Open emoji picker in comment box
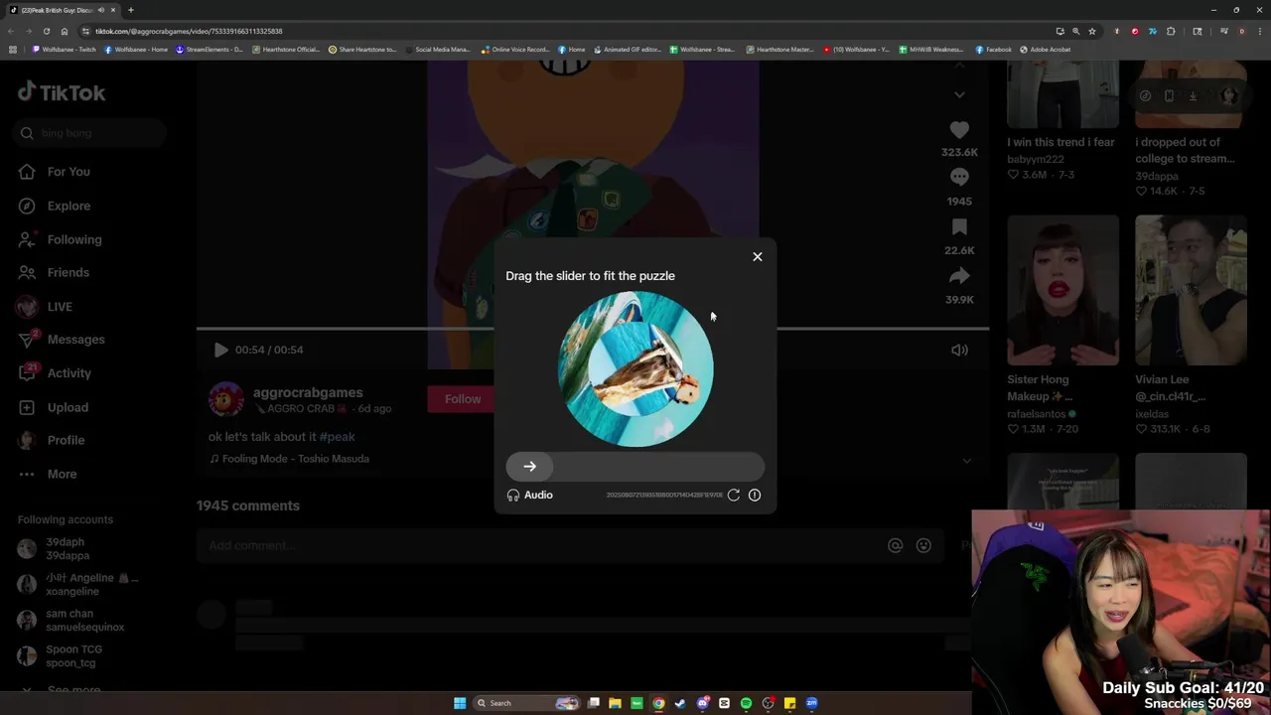 923,545
